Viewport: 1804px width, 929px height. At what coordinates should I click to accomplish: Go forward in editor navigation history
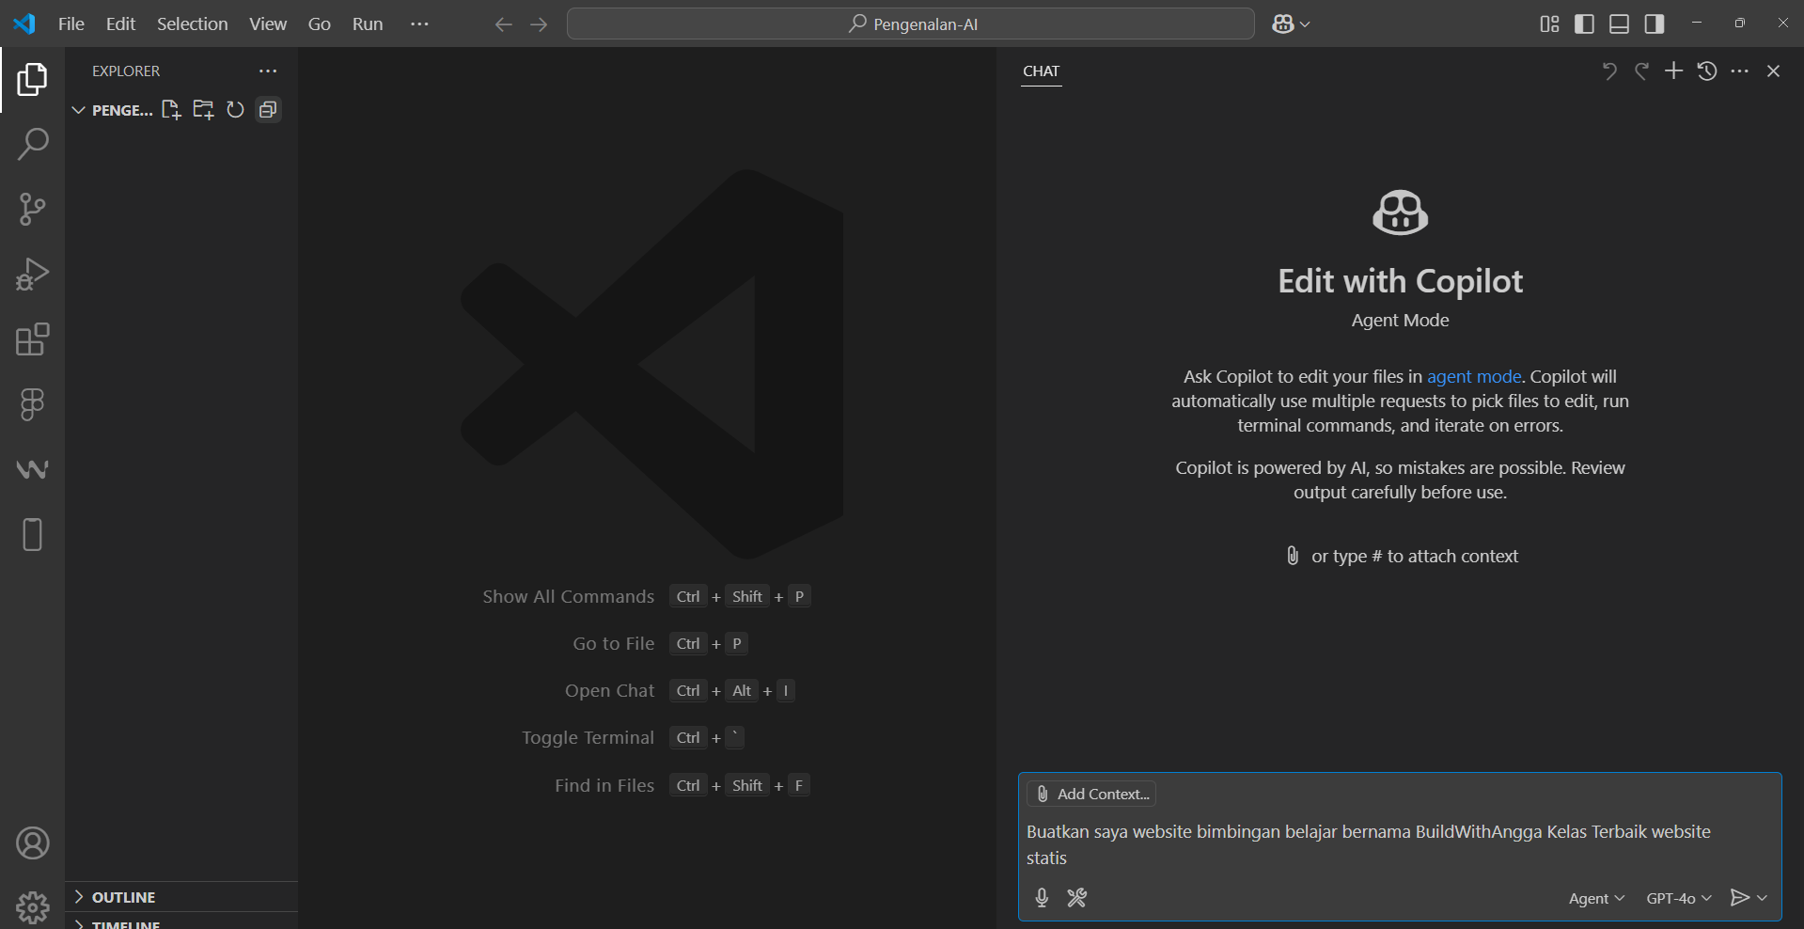pos(539,24)
